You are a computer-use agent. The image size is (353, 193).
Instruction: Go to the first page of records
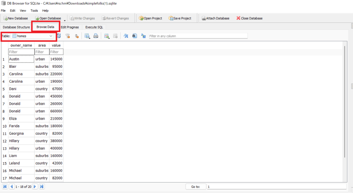[x=5, y=187]
